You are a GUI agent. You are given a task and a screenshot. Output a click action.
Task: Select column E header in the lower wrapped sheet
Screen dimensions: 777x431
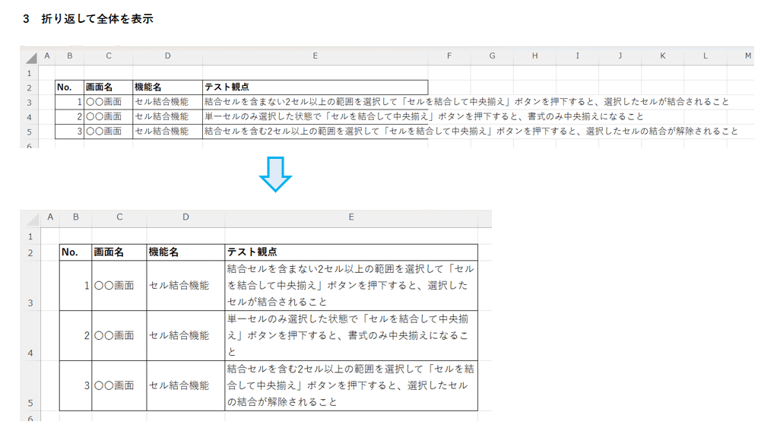pos(351,217)
